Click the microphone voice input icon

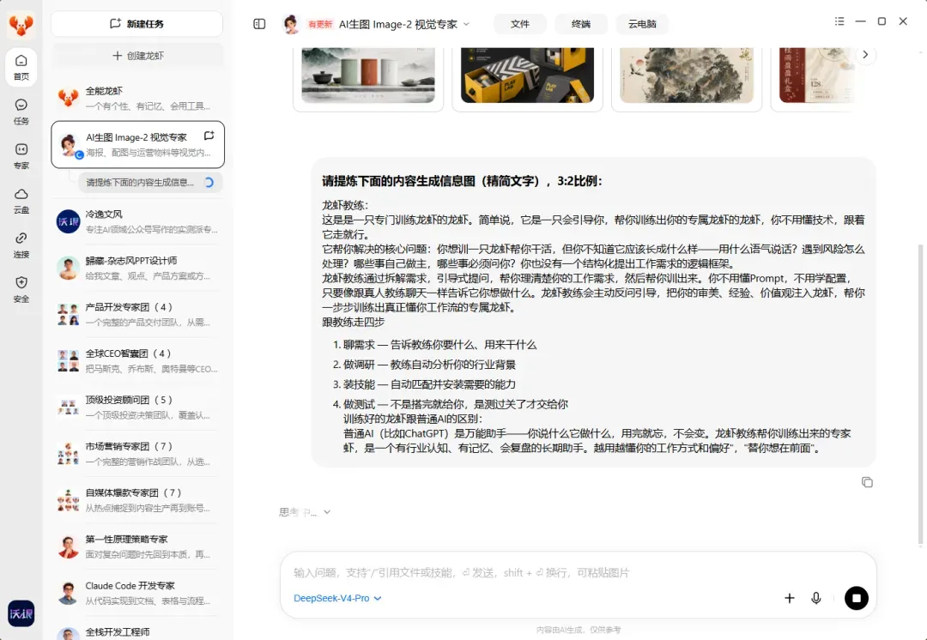pyautogui.click(x=816, y=598)
